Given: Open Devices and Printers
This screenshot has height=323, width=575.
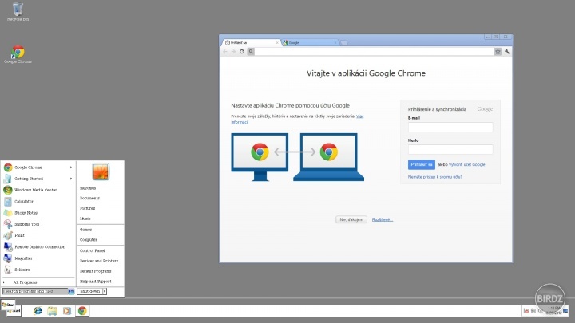Looking at the screenshot, I should 99,261.
